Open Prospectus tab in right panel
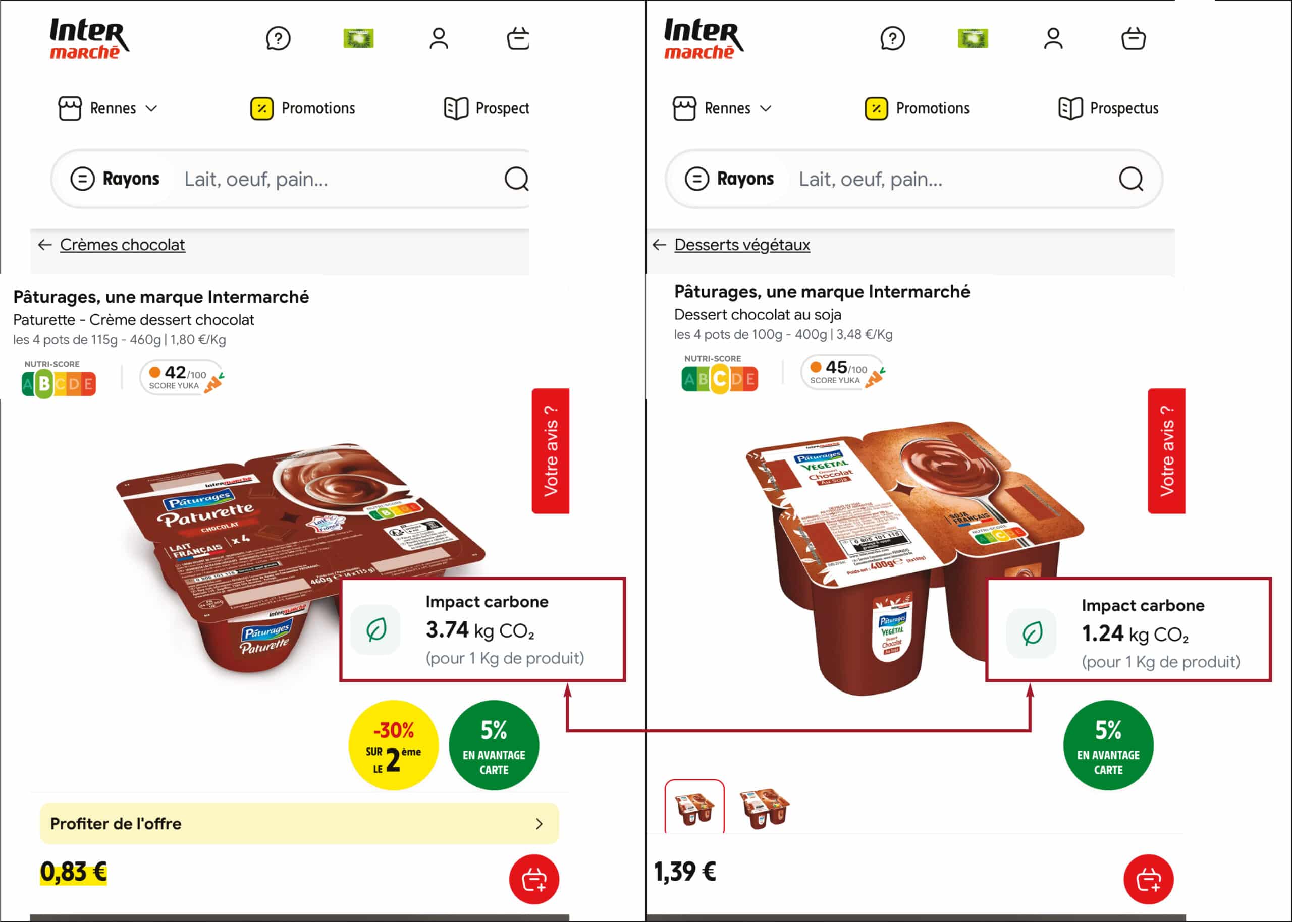The width and height of the screenshot is (1292, 922). point(1109,108)
